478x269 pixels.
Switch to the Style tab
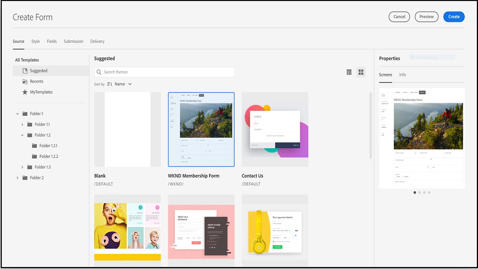(x=35, y=41)
